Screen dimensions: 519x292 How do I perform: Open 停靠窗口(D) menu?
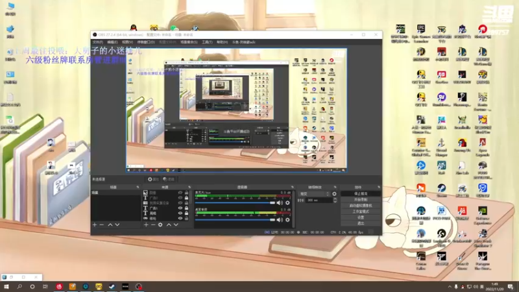(x=146, y=42)
